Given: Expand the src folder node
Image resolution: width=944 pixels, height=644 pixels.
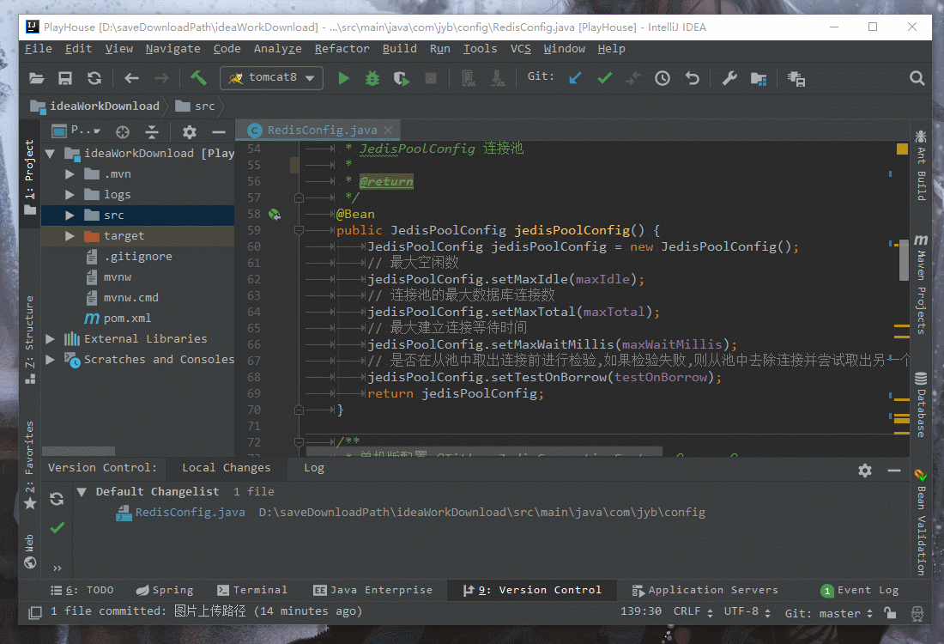Looking at the screenshot, I should [70, 215].
